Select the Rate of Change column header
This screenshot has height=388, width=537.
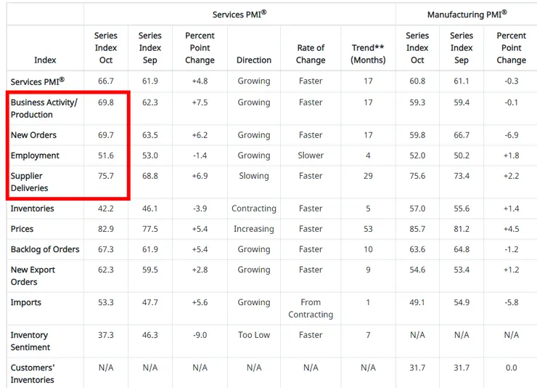click(x=311, y=54)
